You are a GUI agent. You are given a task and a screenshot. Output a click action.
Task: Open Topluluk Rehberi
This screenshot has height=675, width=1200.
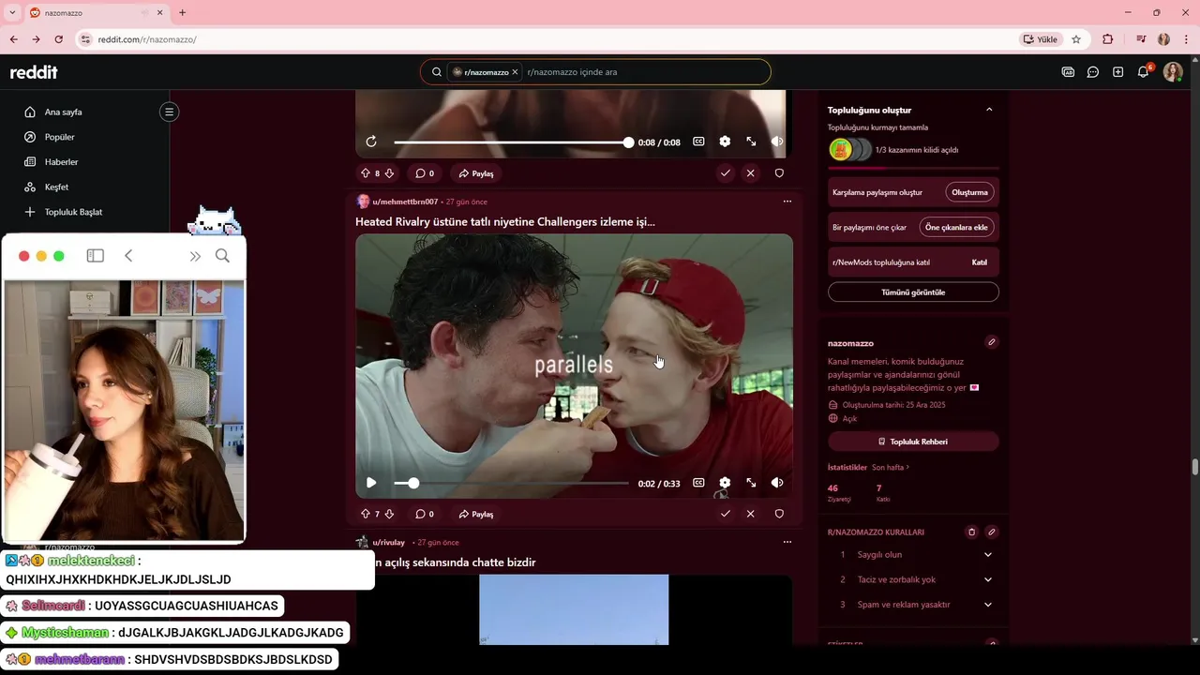pos(913,442)
